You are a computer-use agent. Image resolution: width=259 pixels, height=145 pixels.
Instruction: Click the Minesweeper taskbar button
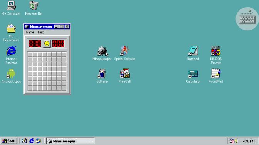[x=71, y=141]
